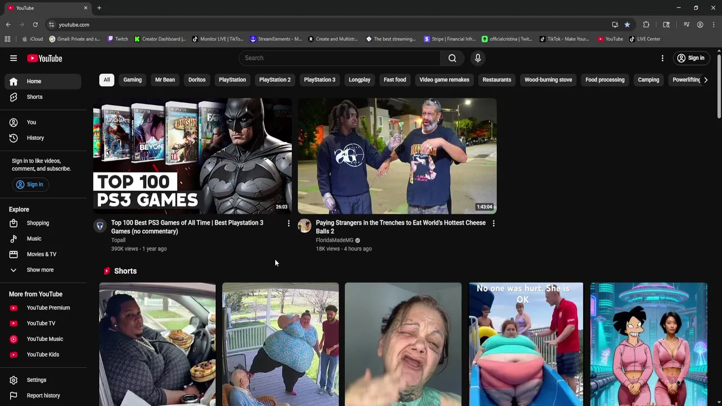
Task: Open the YouTube hamburger guide menu
Action: (x=14, y=58)
